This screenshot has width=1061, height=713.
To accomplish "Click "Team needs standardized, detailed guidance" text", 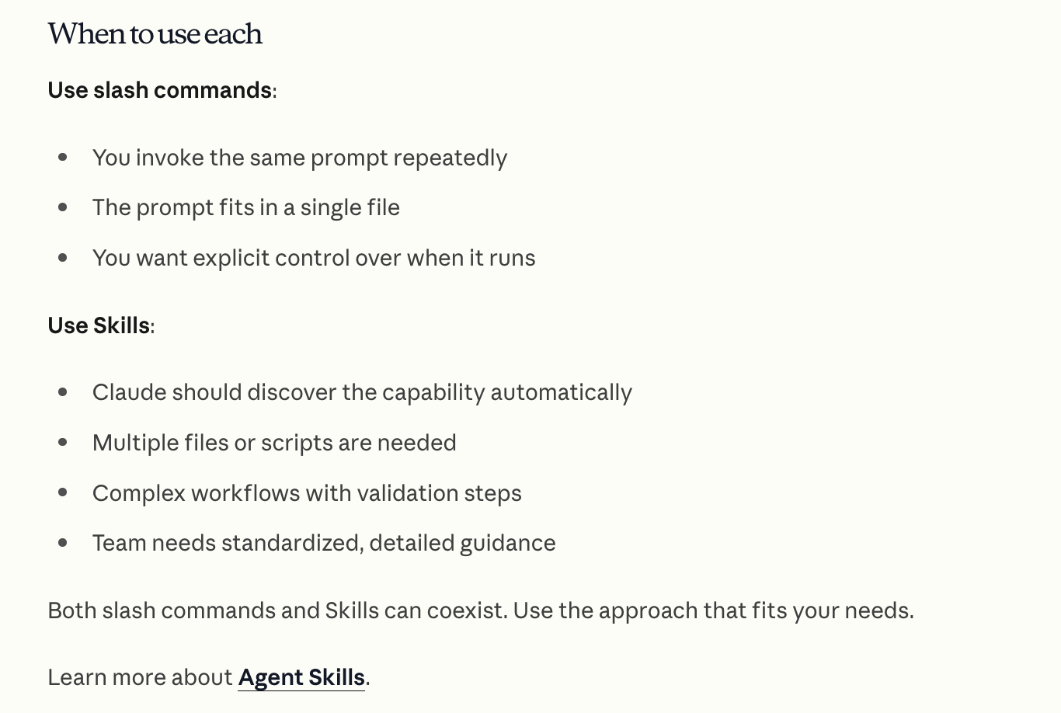I will coord(324,543).
